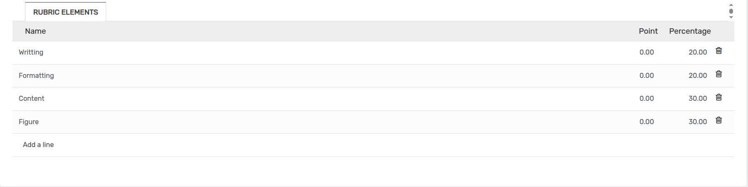This screenshot has height=187, width=748.
Task: Open the Rubric Elements tab
Action: click(x=65, y=12)
